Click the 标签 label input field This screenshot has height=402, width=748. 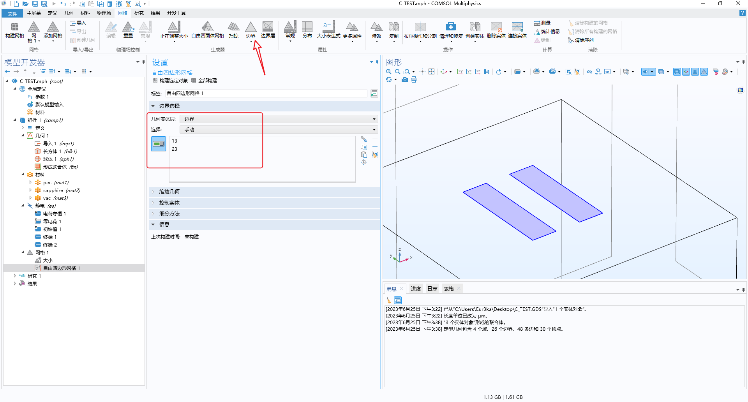(266, 93)
